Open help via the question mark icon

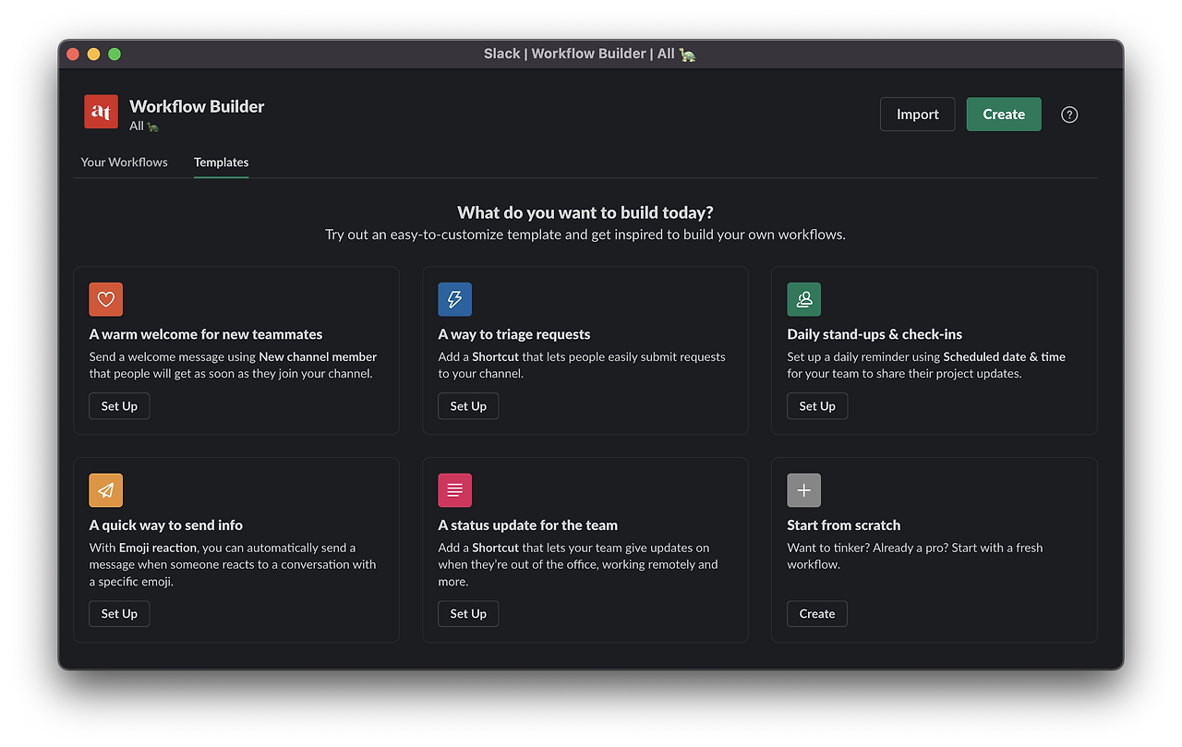(1069, 114)
